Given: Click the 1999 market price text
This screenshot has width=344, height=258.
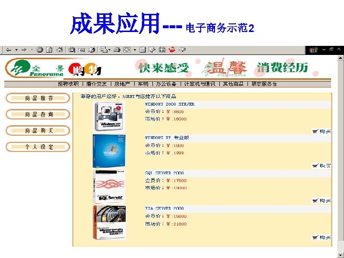Looking at the screenshot, I should (178, 153).
